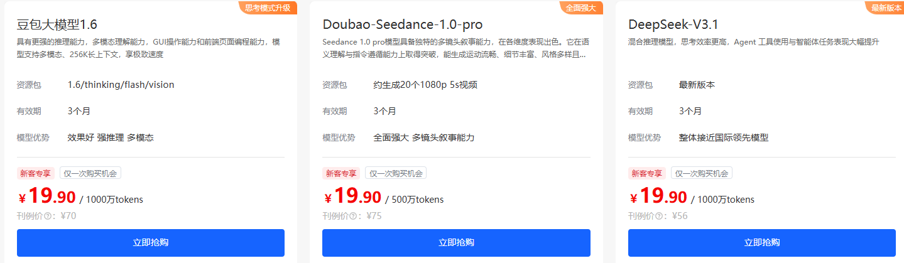Click 立即抢购 for Doubao-Seedance-1.0-pro

456,243
